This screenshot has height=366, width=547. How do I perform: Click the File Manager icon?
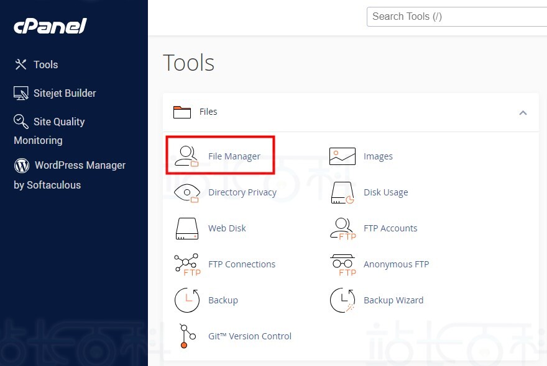click(x=186, y=156)
